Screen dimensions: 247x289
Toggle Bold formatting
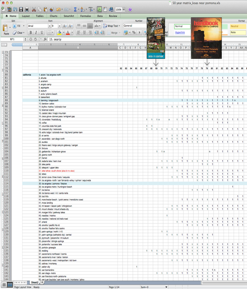(x=31, y=33)
